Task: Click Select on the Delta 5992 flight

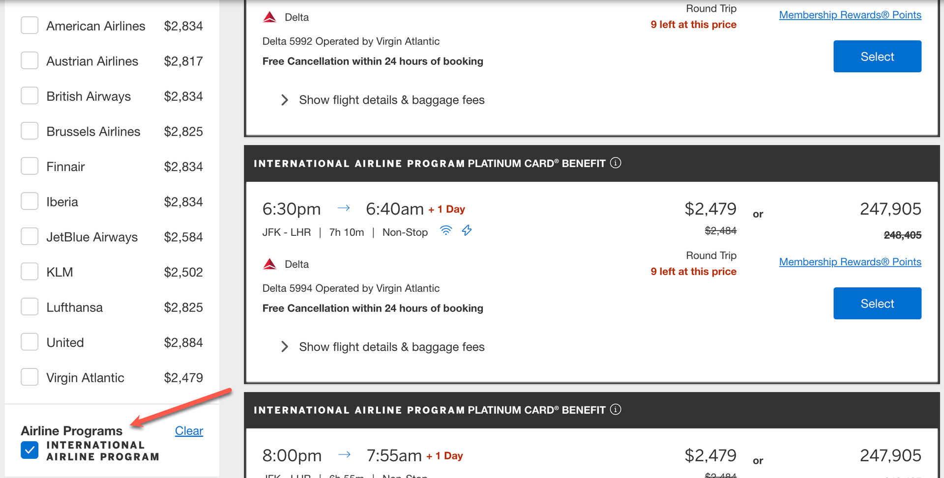Action: (x=877, y=56)
